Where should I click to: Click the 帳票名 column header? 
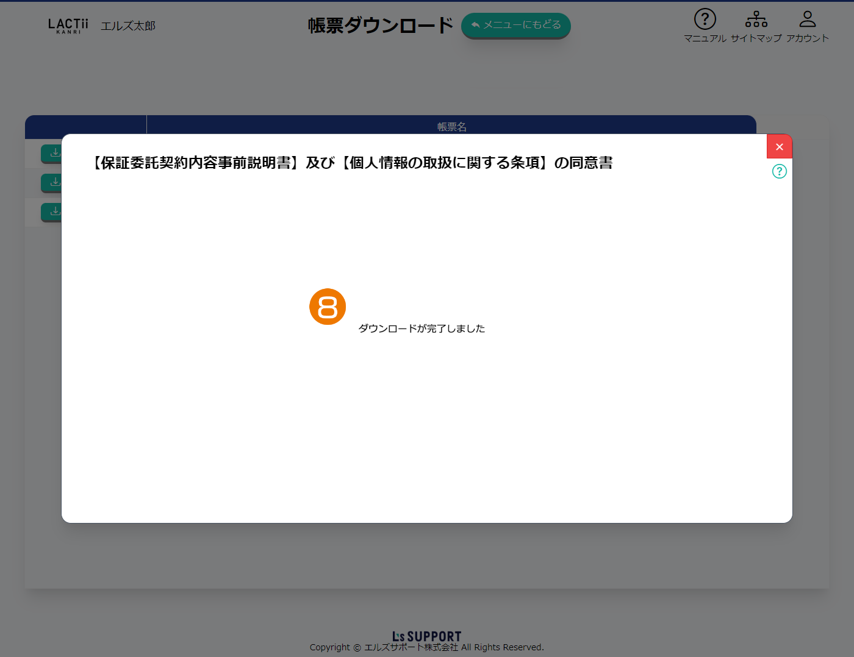click(x=451, y=126)
